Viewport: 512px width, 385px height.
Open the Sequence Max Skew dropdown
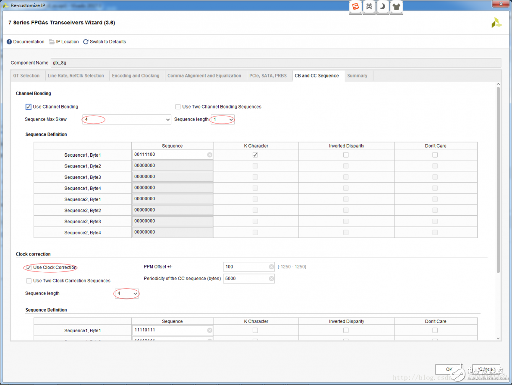[168, 120]
